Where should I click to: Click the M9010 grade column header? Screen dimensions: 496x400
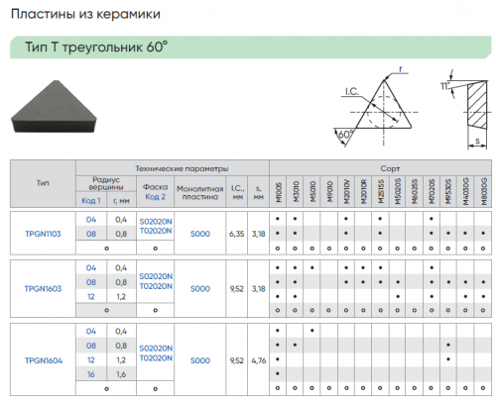coord(329,192)
